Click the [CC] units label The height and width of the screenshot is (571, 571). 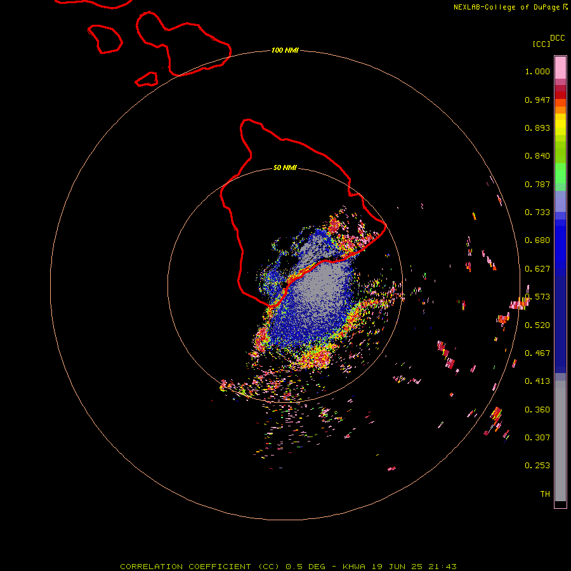[541, 44]
